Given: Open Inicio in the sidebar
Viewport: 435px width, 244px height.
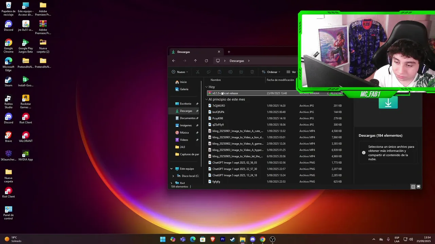Looking at the screenshot, I should point(184,82).
